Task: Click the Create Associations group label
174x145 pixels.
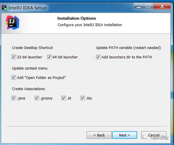Action: pos(28,89)
